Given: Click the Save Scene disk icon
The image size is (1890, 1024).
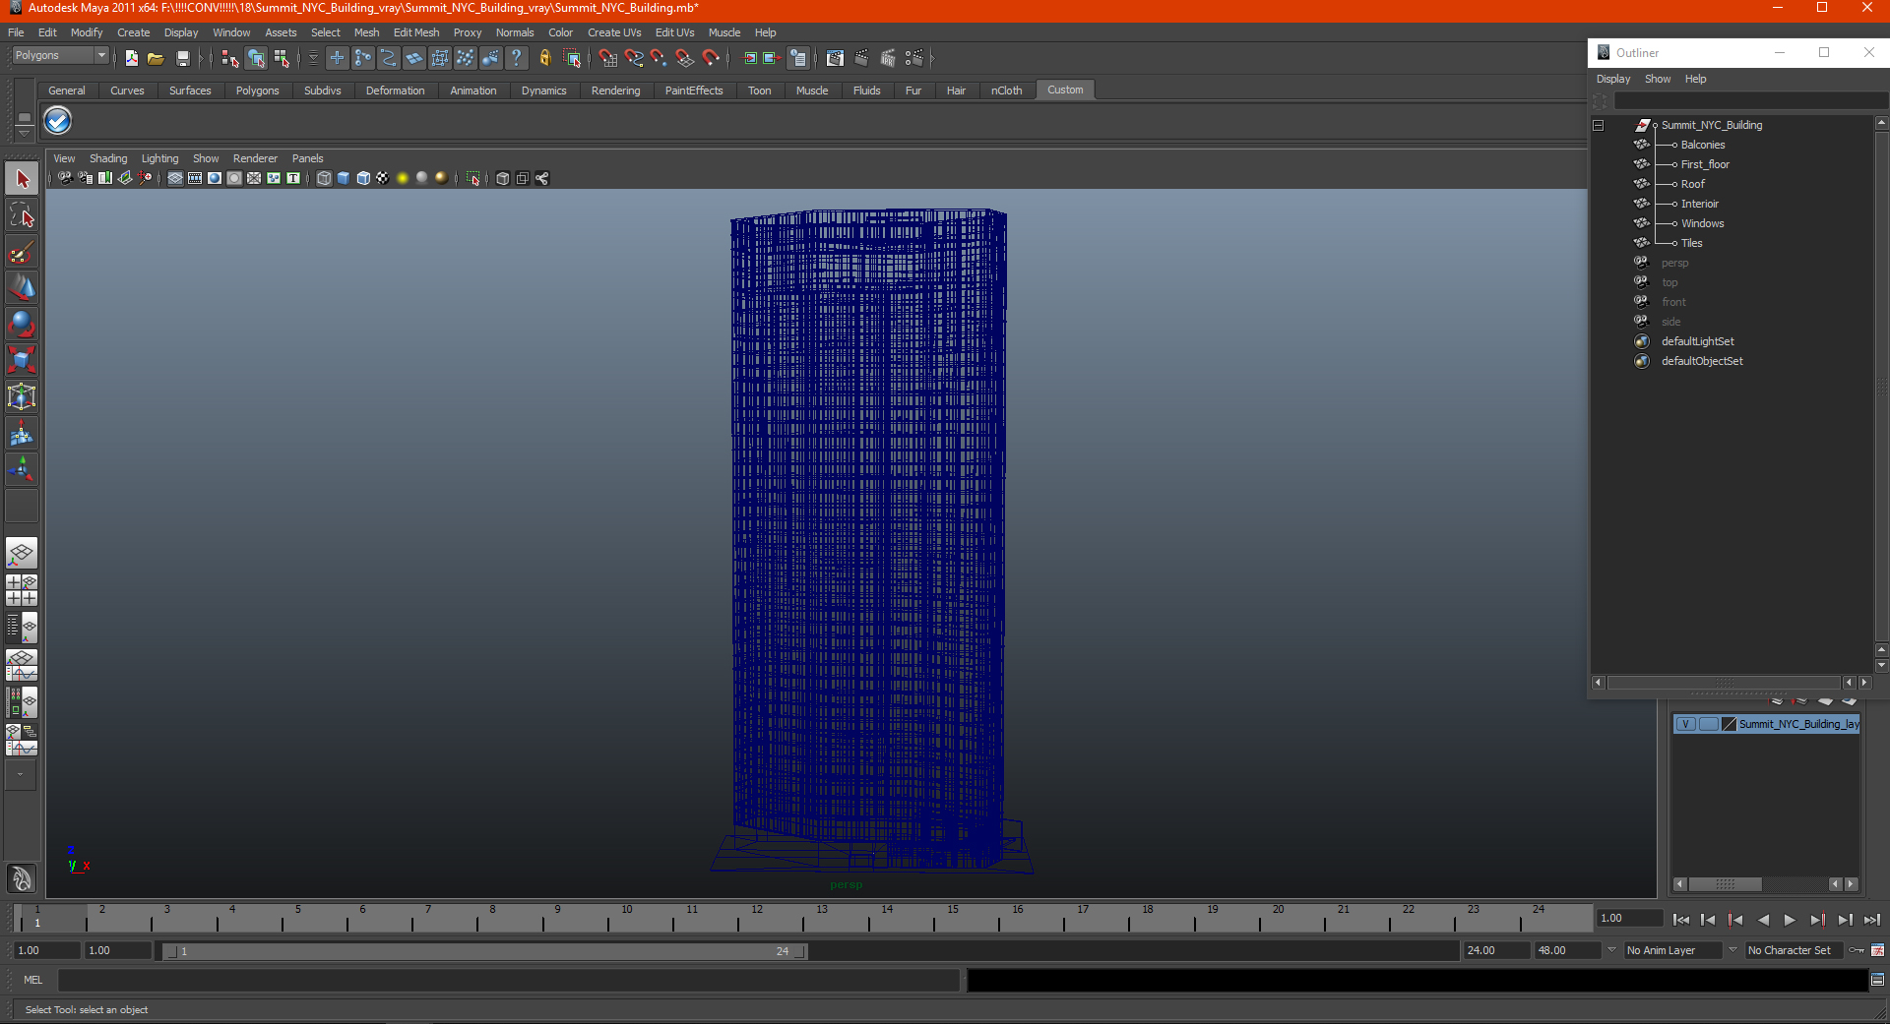Looking at the screenshot, I should click(x=182, y=59).
